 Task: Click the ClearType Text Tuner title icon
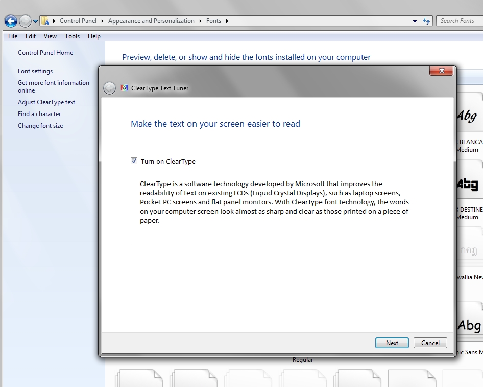coord(124,88)
